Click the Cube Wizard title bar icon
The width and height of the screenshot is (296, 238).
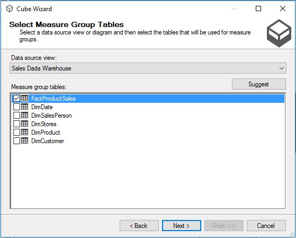pyautogui.click(x=10, y=8)
